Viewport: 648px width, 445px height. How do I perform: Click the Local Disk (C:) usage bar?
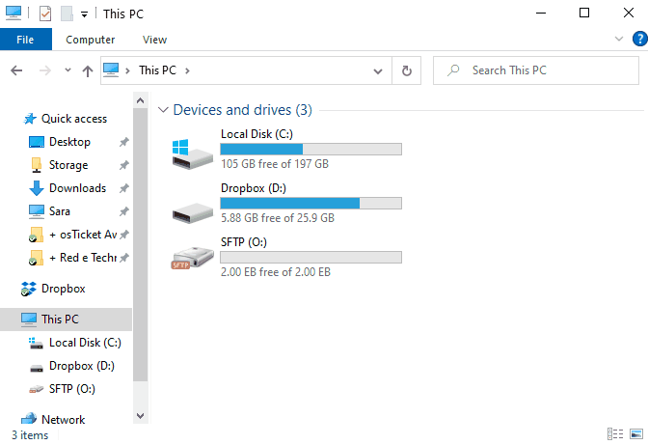click(310, 149)
